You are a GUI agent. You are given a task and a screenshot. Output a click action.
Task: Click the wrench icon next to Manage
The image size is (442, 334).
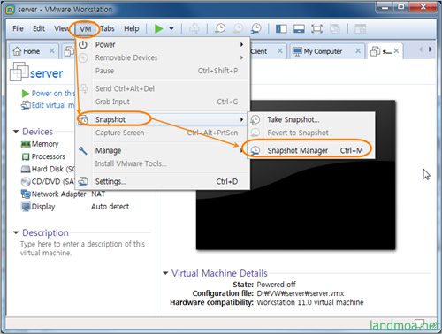click(83, 150)
